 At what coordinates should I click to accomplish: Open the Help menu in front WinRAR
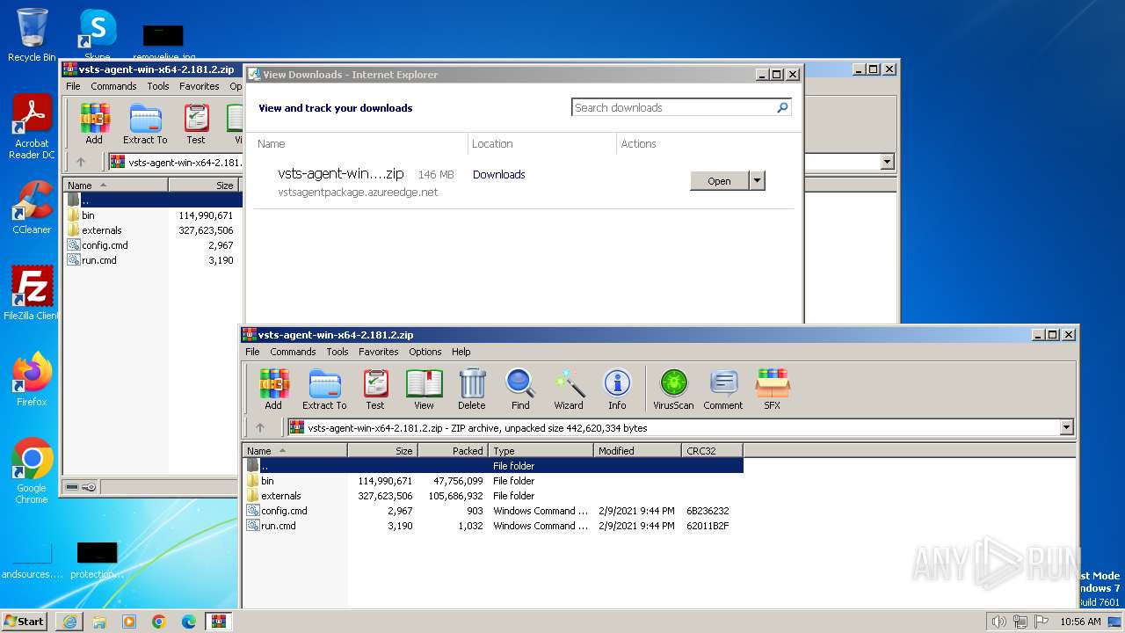pyautogui.click(x=461, y=352)
